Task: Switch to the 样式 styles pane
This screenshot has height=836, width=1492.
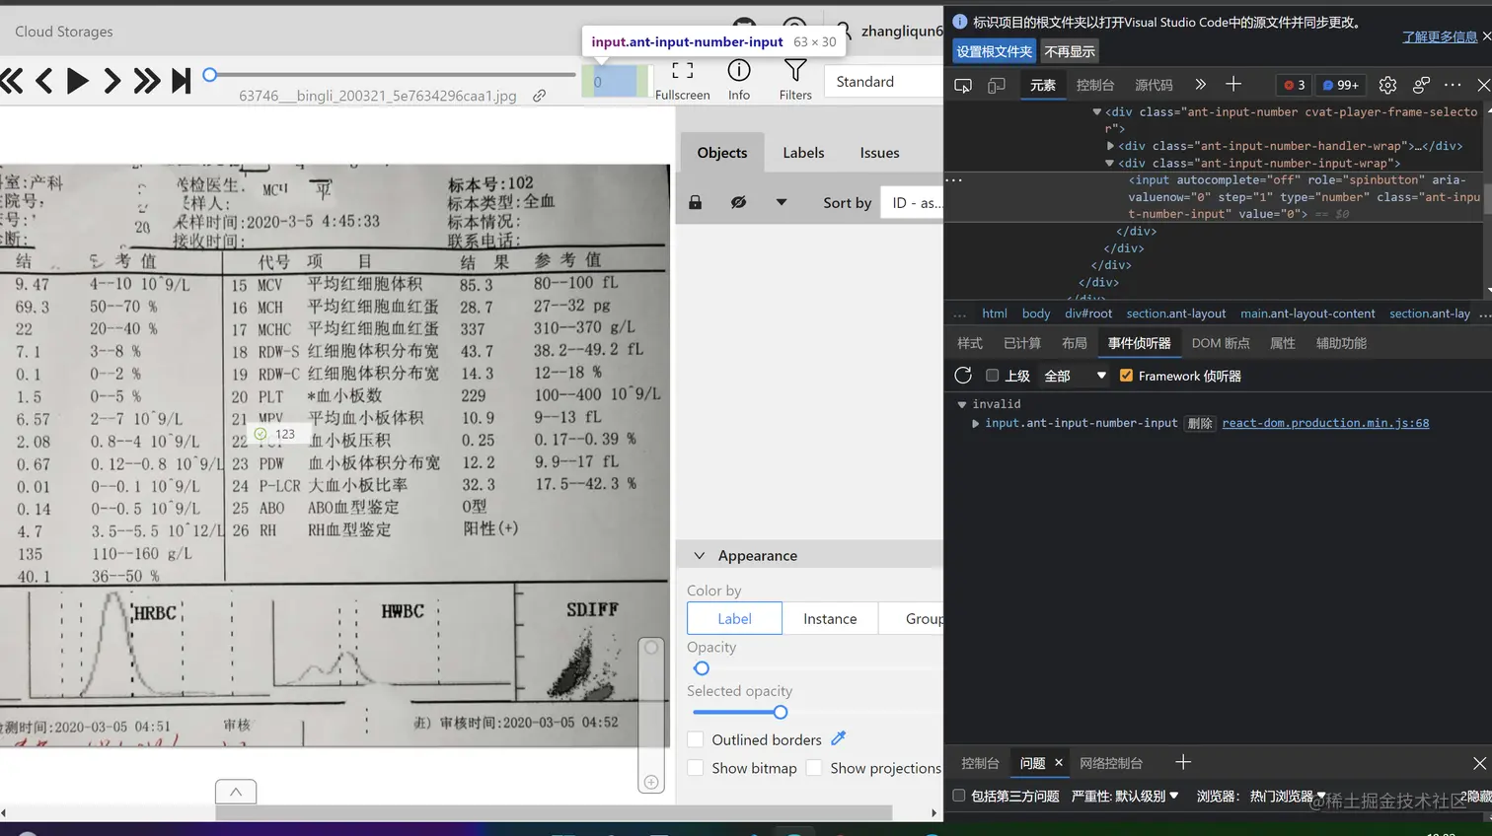Action: [x=970, y=343]
